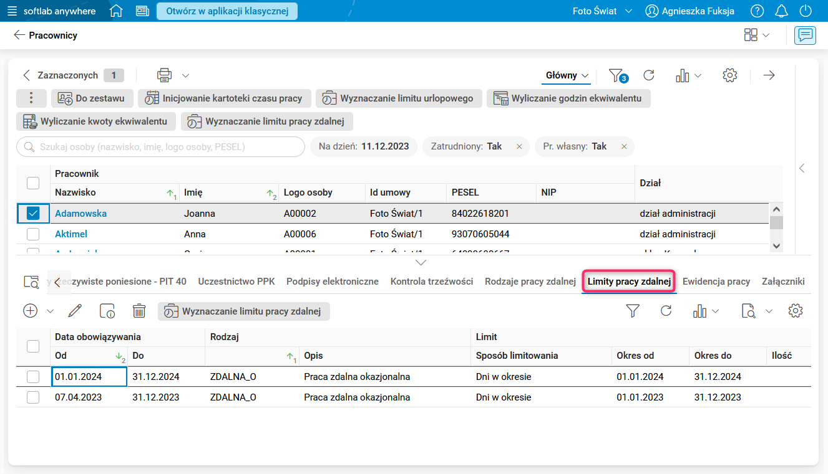Delete limit using the trash icon
Screen dimensions: 828x474
(139, 311)
